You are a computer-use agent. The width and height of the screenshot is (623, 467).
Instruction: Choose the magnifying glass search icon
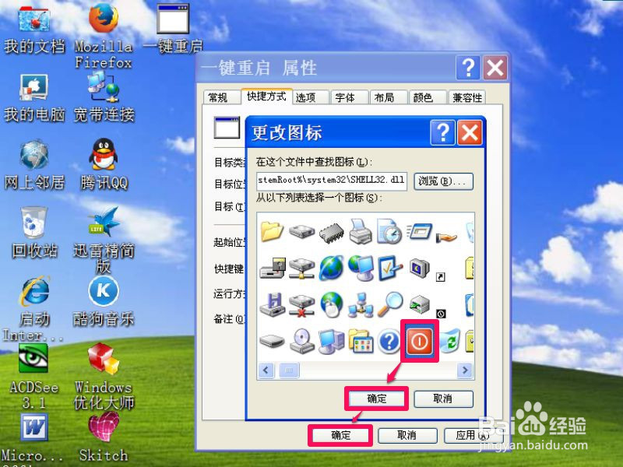pyautogui.click(x=390, y=304)
